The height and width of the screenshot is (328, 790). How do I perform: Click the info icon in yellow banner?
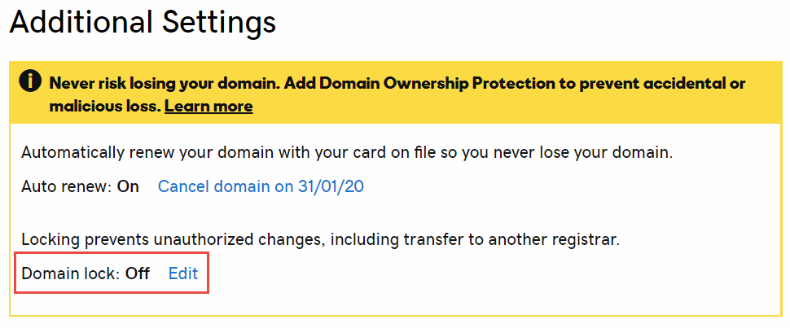click(x=29, y=81)
